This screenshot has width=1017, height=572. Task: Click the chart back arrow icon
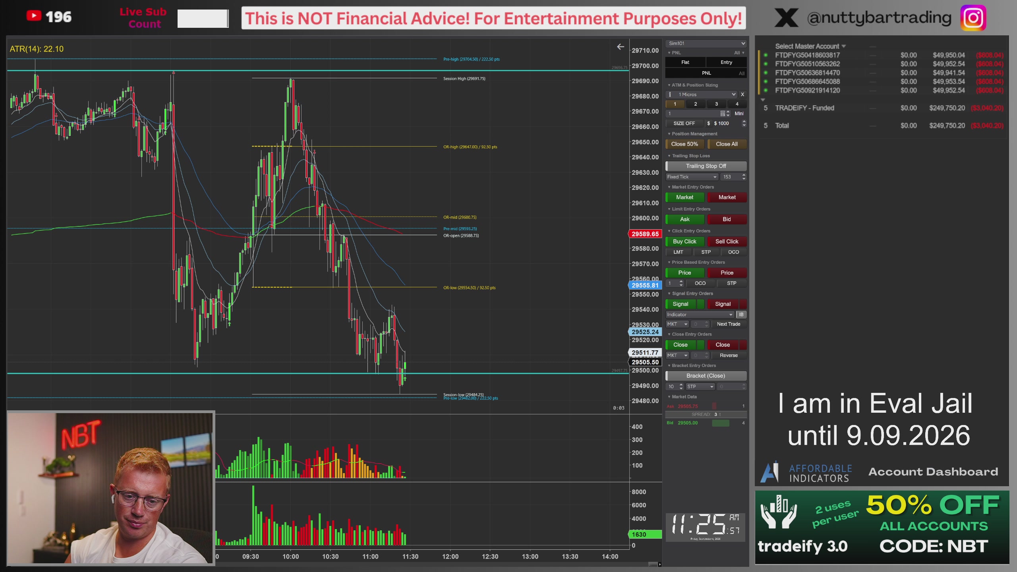[620, 47]
